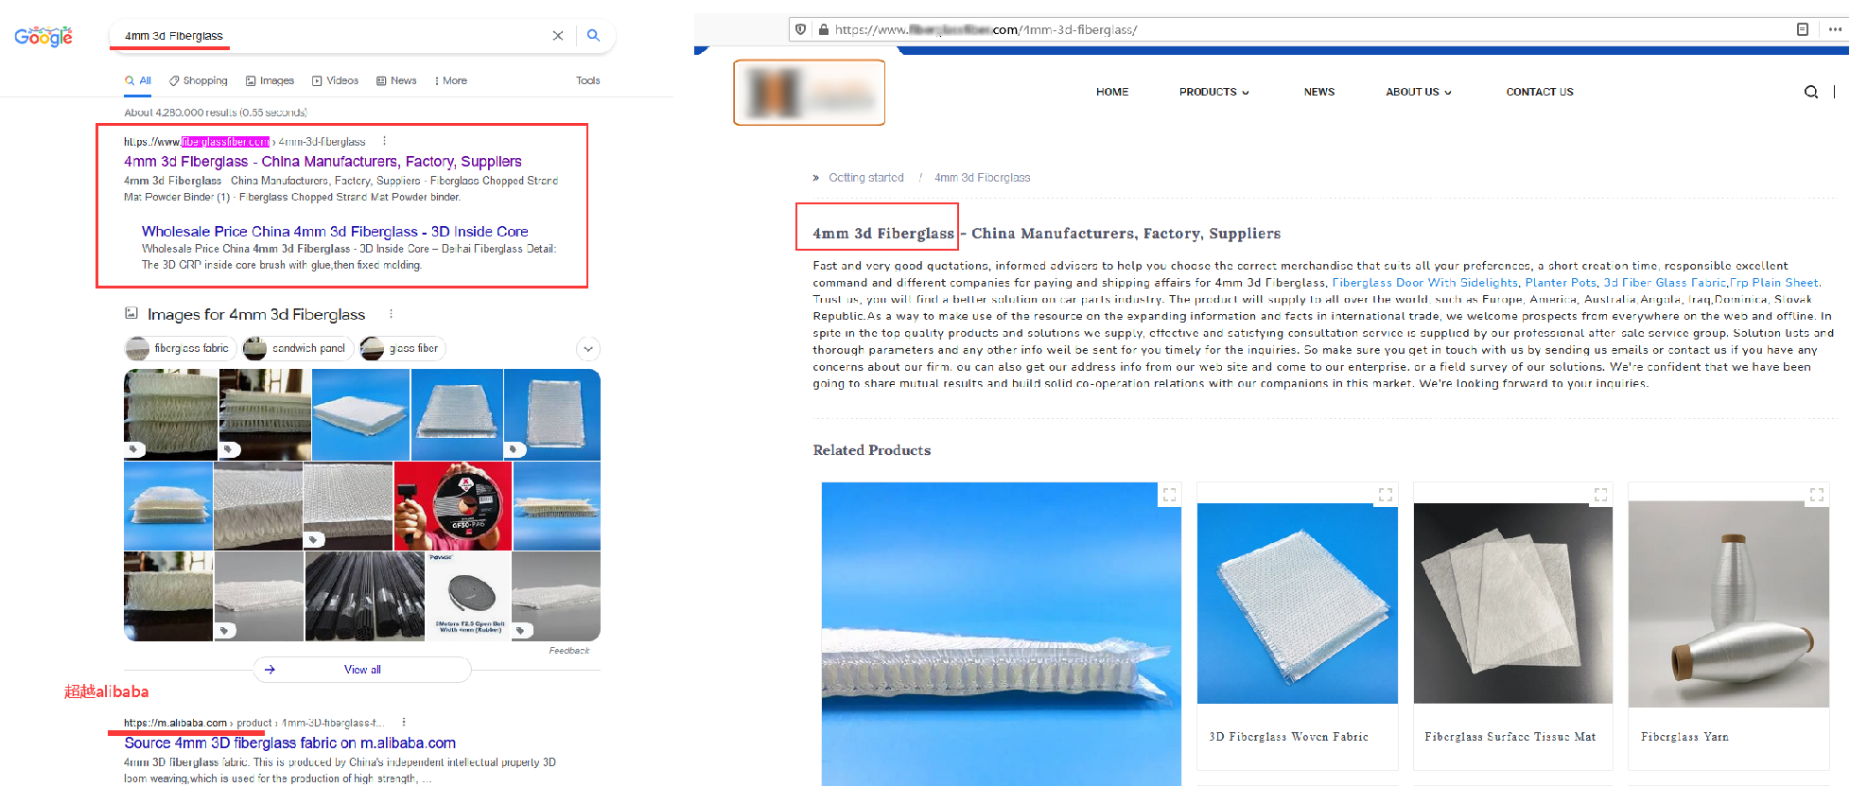Click the shield tracking protection icon
Image resolution: width=1850 pixels, height=787 pixels.
pyautogui.click(x=801, y=29)
